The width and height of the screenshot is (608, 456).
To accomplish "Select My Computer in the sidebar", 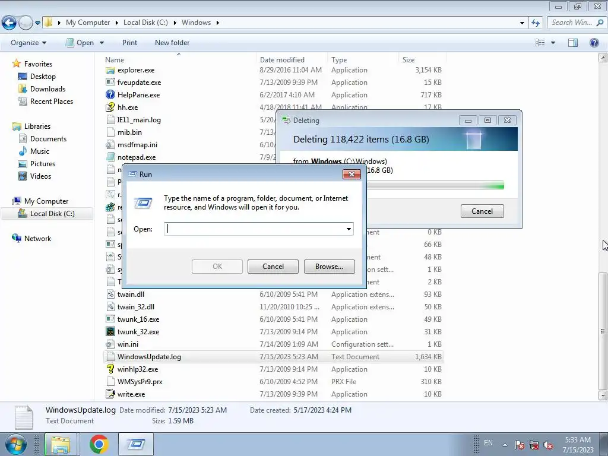I will point(46,201).
